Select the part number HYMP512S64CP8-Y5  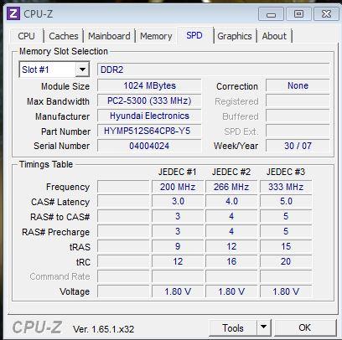149,131
